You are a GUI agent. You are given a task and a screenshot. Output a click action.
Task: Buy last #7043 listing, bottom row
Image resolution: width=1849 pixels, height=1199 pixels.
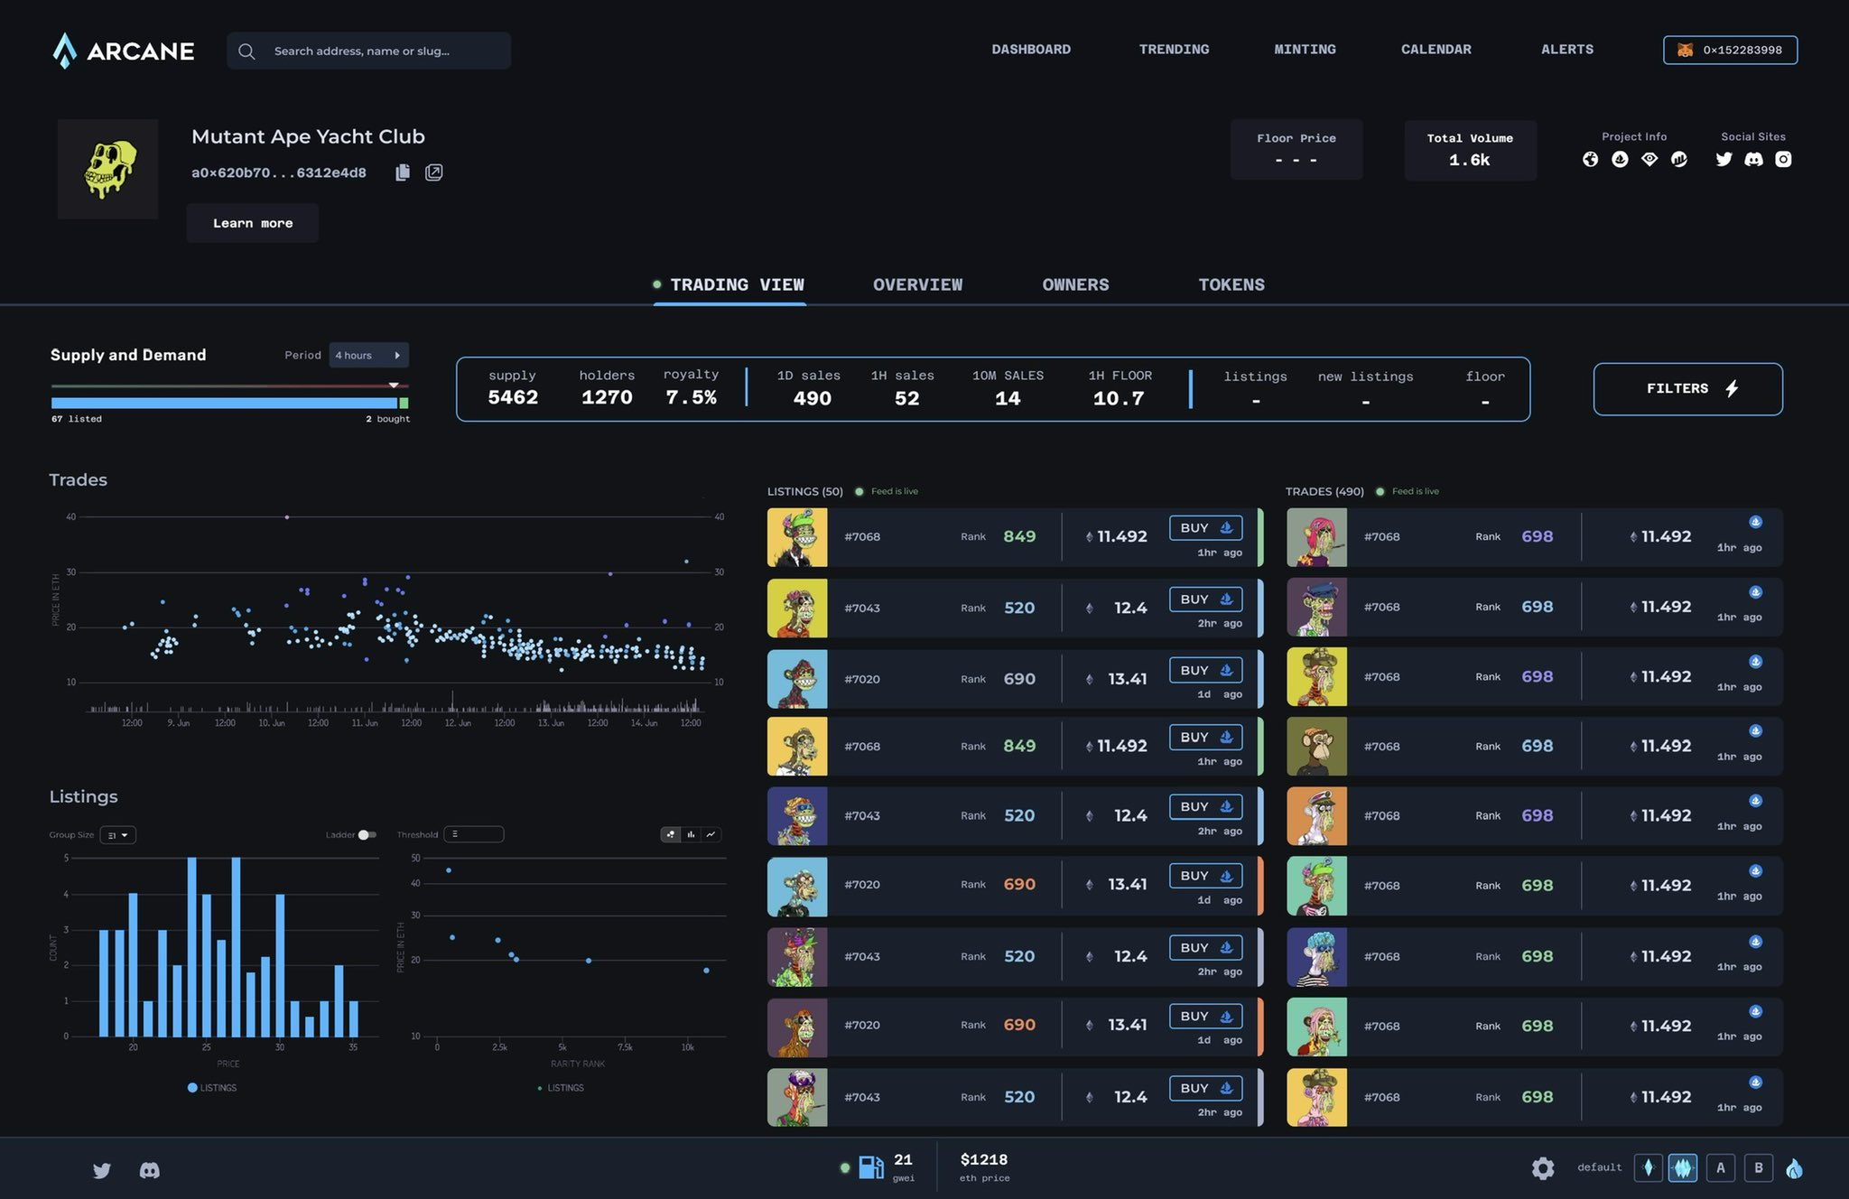1205,1088
